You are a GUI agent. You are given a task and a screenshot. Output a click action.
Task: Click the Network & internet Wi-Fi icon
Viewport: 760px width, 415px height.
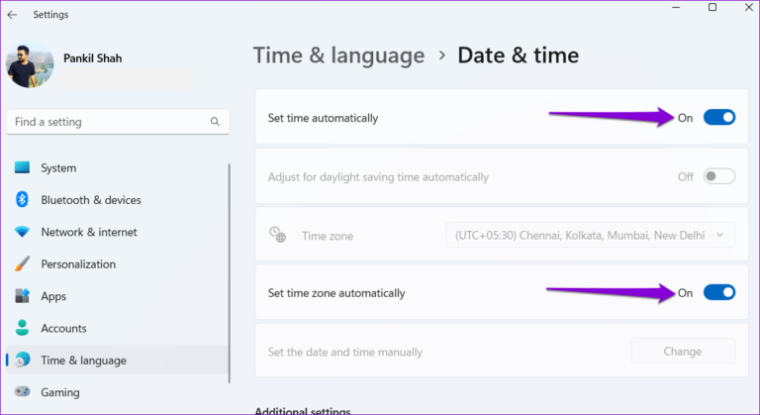22,233
